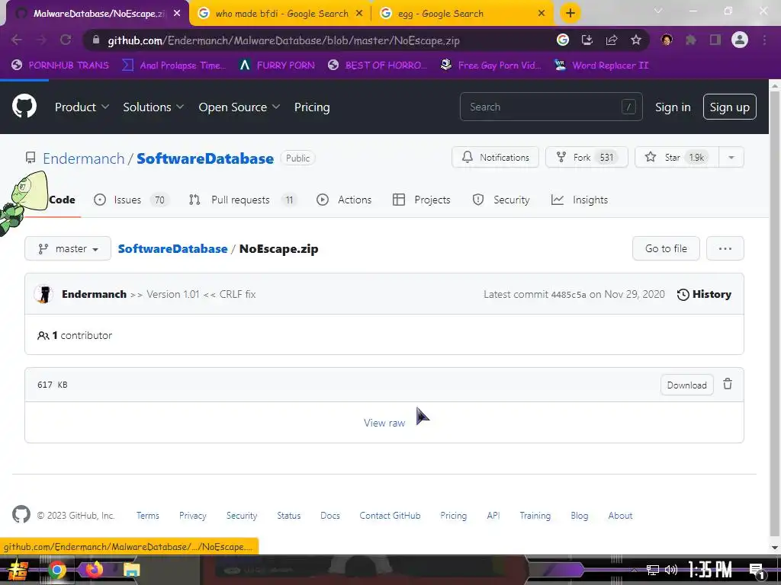The height and width of the screenshot is (585, 781).
Task: Switch to the Issues tab
Action: 131,200
